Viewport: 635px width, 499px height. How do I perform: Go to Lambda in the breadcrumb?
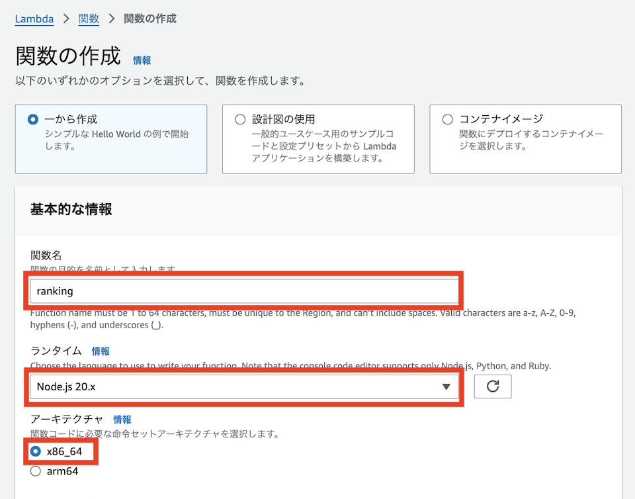click(x=34, y=19)
